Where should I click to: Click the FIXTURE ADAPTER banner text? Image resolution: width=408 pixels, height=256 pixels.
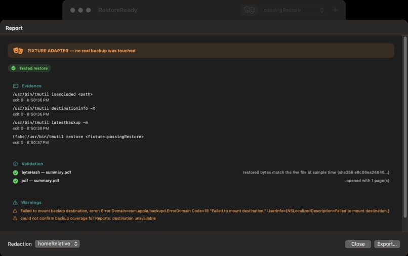tap(81, 51)
